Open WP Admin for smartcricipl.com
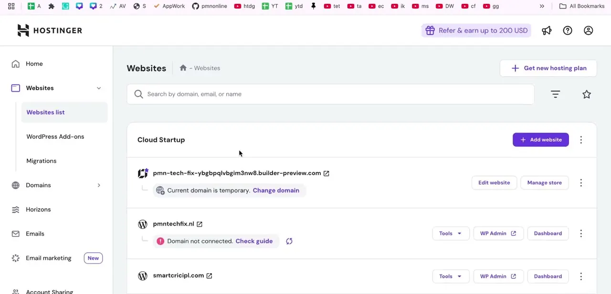 tap(498, 276)
